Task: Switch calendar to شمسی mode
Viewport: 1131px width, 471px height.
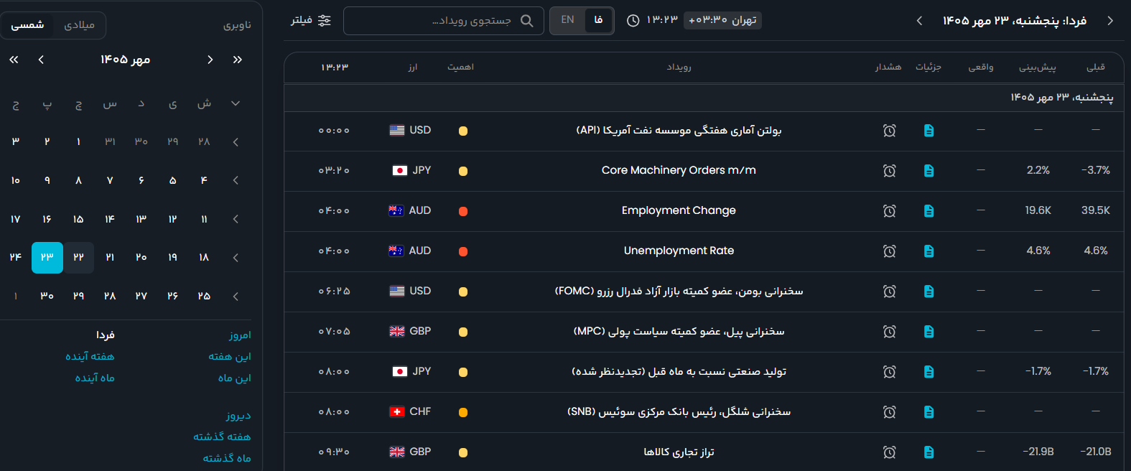Action: (x=27, y=25)
